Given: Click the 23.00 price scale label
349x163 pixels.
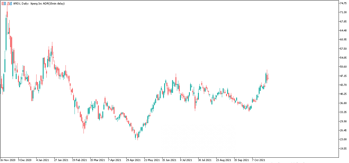Looking at the screenshot, I should (343, 139).
